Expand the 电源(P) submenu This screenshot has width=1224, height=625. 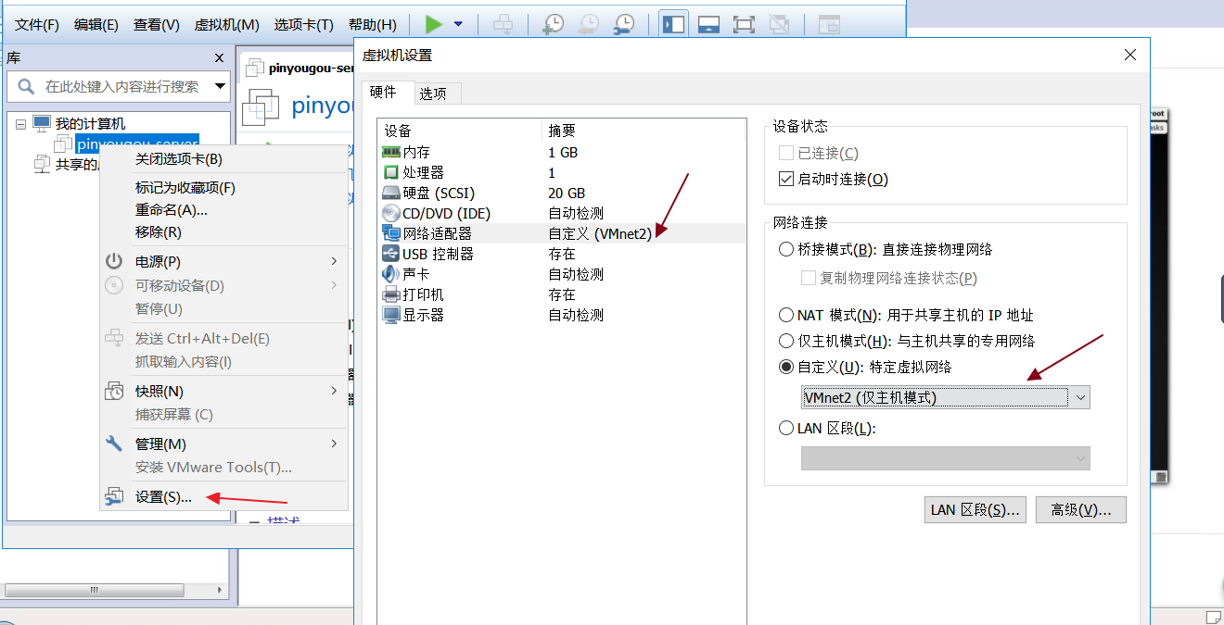(223, 262)
